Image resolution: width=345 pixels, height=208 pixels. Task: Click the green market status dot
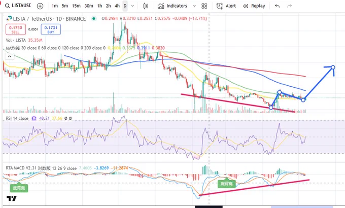point(94,19)
